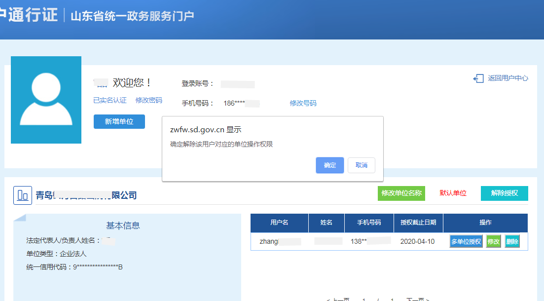Image resolution: width=544 pixels, height=301 pixels.
Task: Select the red 默认单位 label
Action: 453,193
